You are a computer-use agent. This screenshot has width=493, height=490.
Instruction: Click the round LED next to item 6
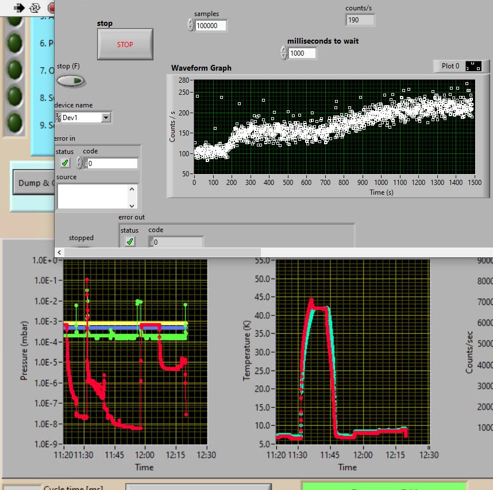coord(14,43)
